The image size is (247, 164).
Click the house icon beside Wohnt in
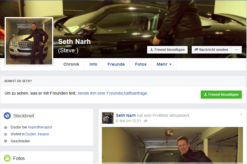(x=6, y=134)
